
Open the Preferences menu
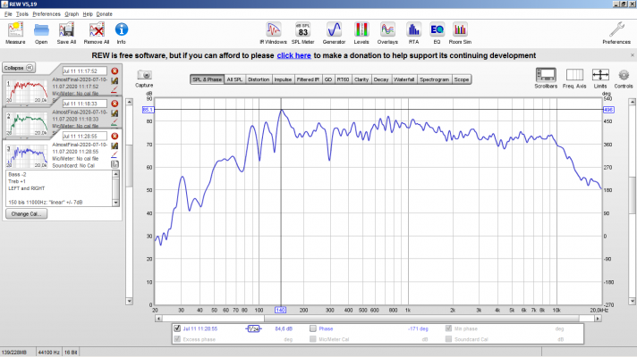pyautogui.click(x=47, y=13)
